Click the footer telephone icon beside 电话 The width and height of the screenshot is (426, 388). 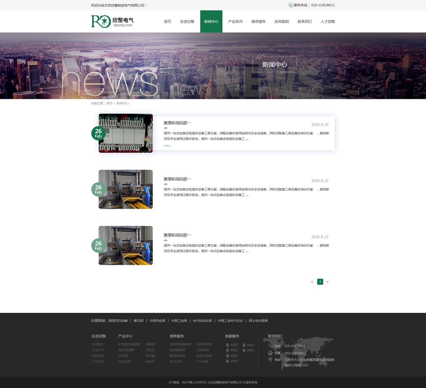tap(270, 346)
